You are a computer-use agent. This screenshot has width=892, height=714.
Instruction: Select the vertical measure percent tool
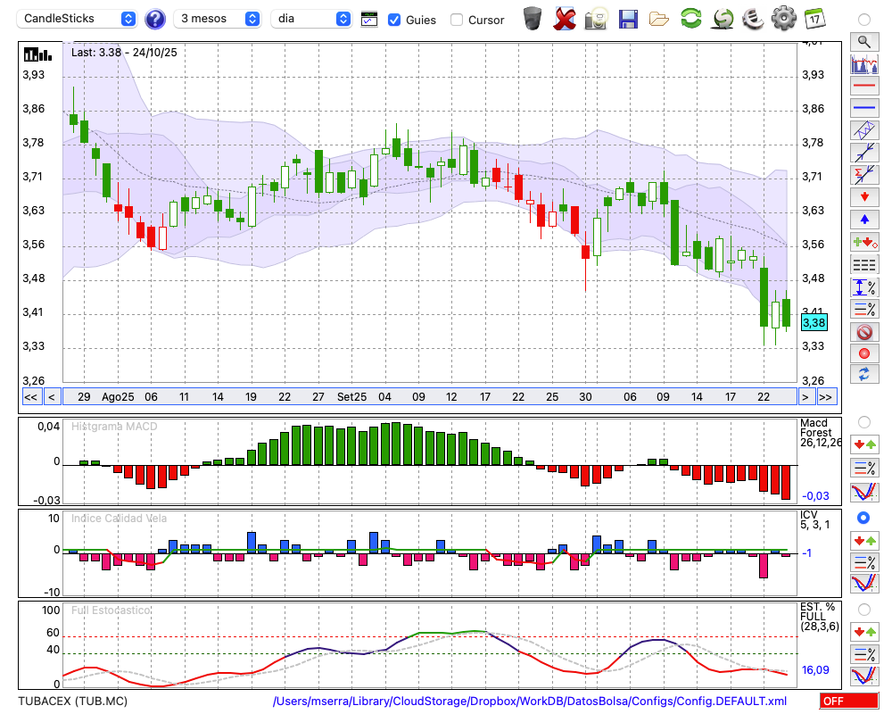[864, 286]
